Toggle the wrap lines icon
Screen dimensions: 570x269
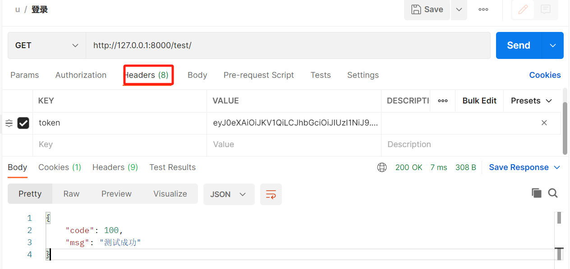(271, 194)
